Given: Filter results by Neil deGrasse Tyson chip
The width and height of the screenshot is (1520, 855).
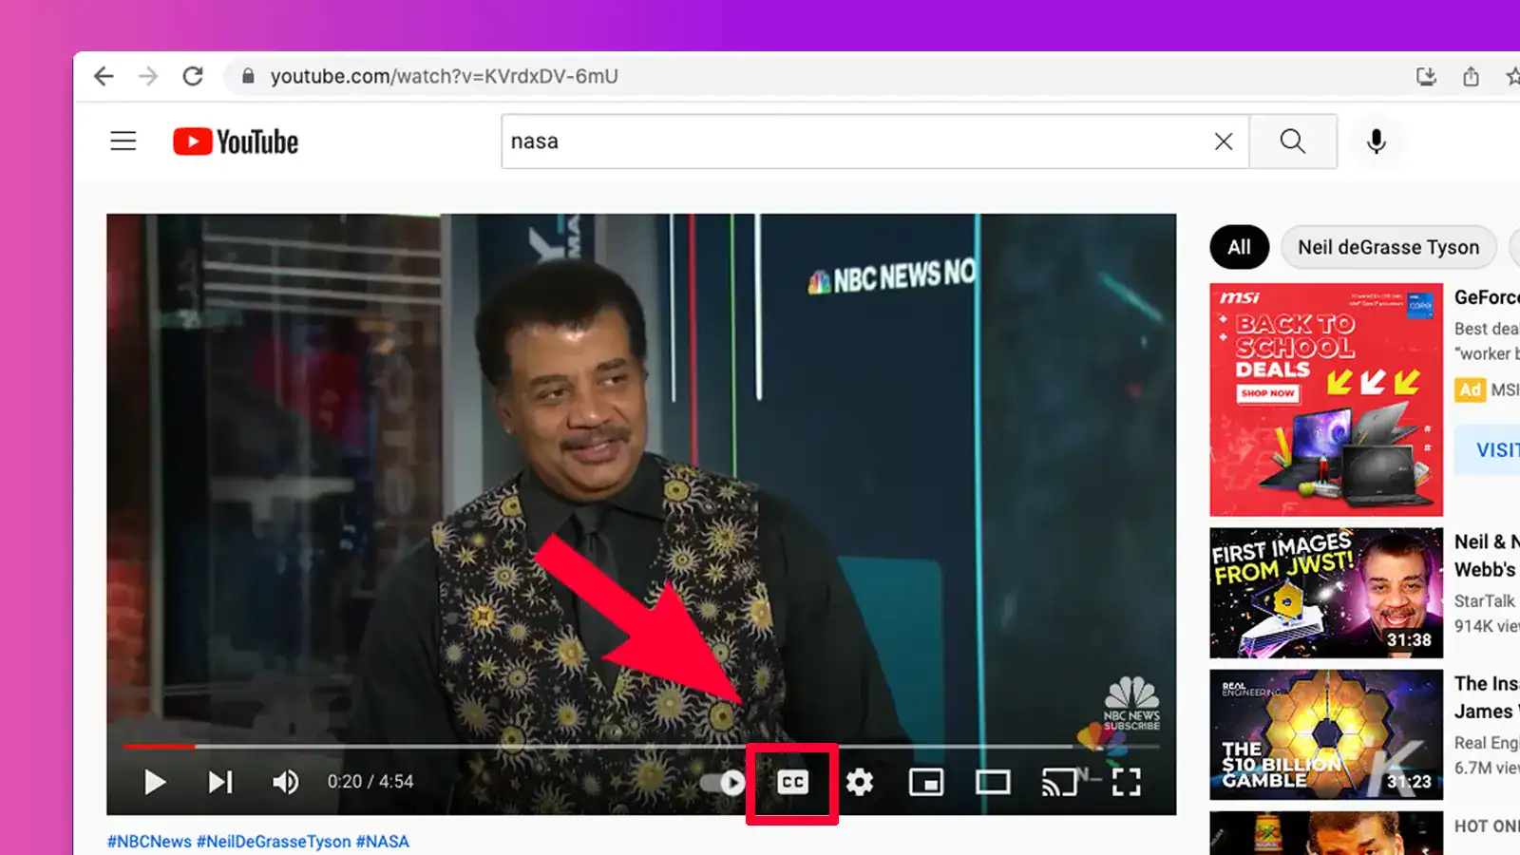Looking at the screenshot, I should [1388, 247].
